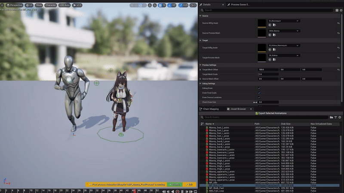Open the Perspective view mode menu

(15, 5)
